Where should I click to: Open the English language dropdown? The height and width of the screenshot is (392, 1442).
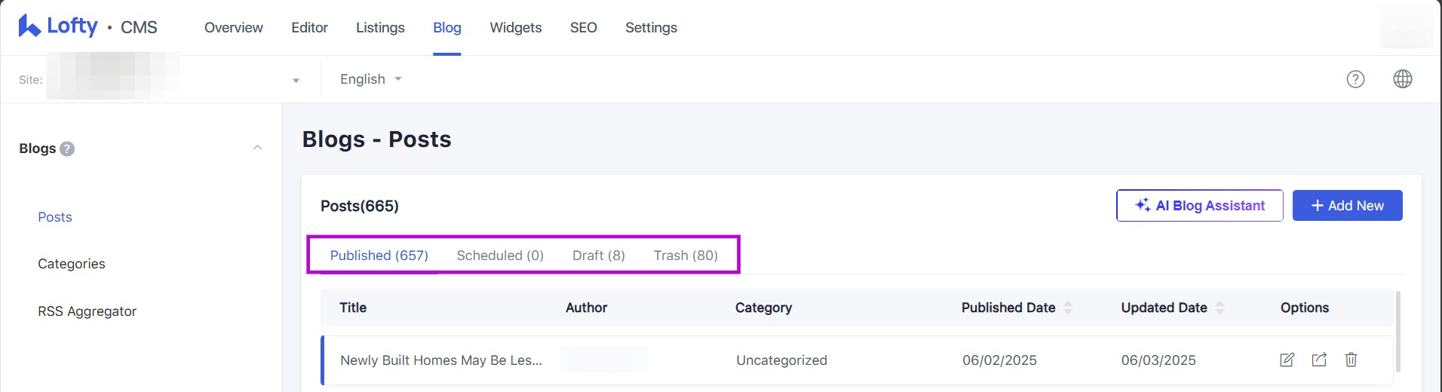point(370,79)
